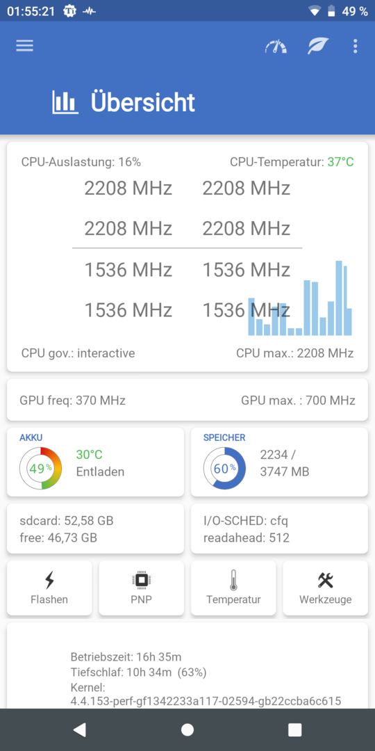Tap the recent apps square button
The height and width of the screenshot is (751, 375).
coord(295,729)
